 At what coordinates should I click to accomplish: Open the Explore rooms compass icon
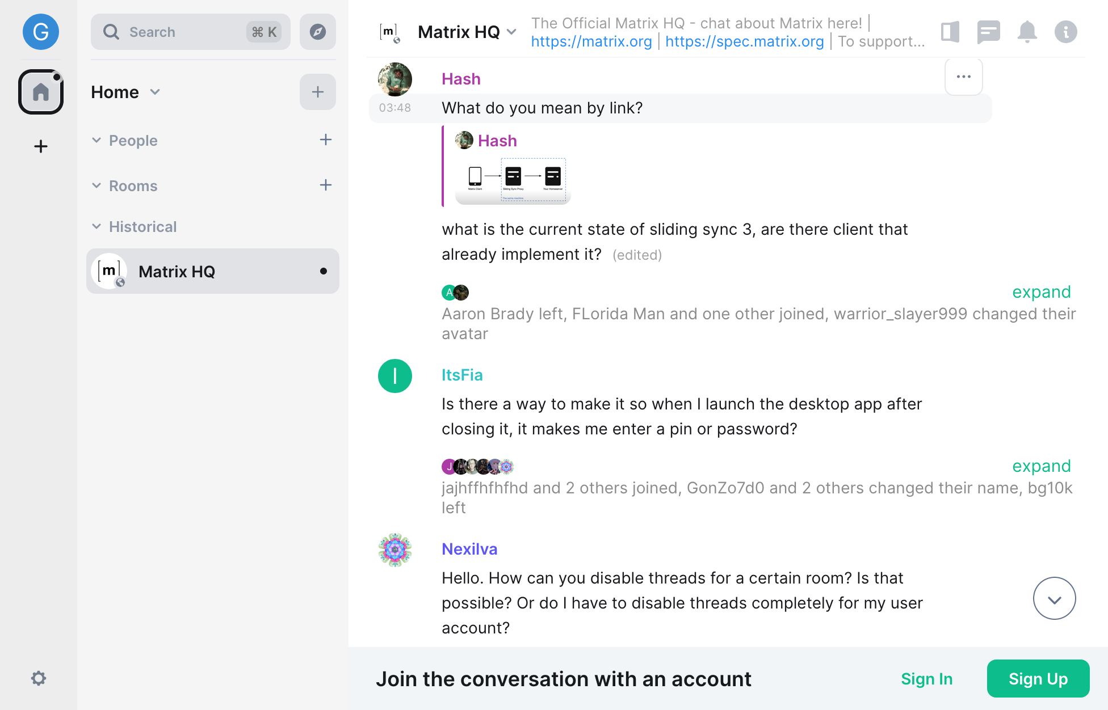click(x=317, y=32)
